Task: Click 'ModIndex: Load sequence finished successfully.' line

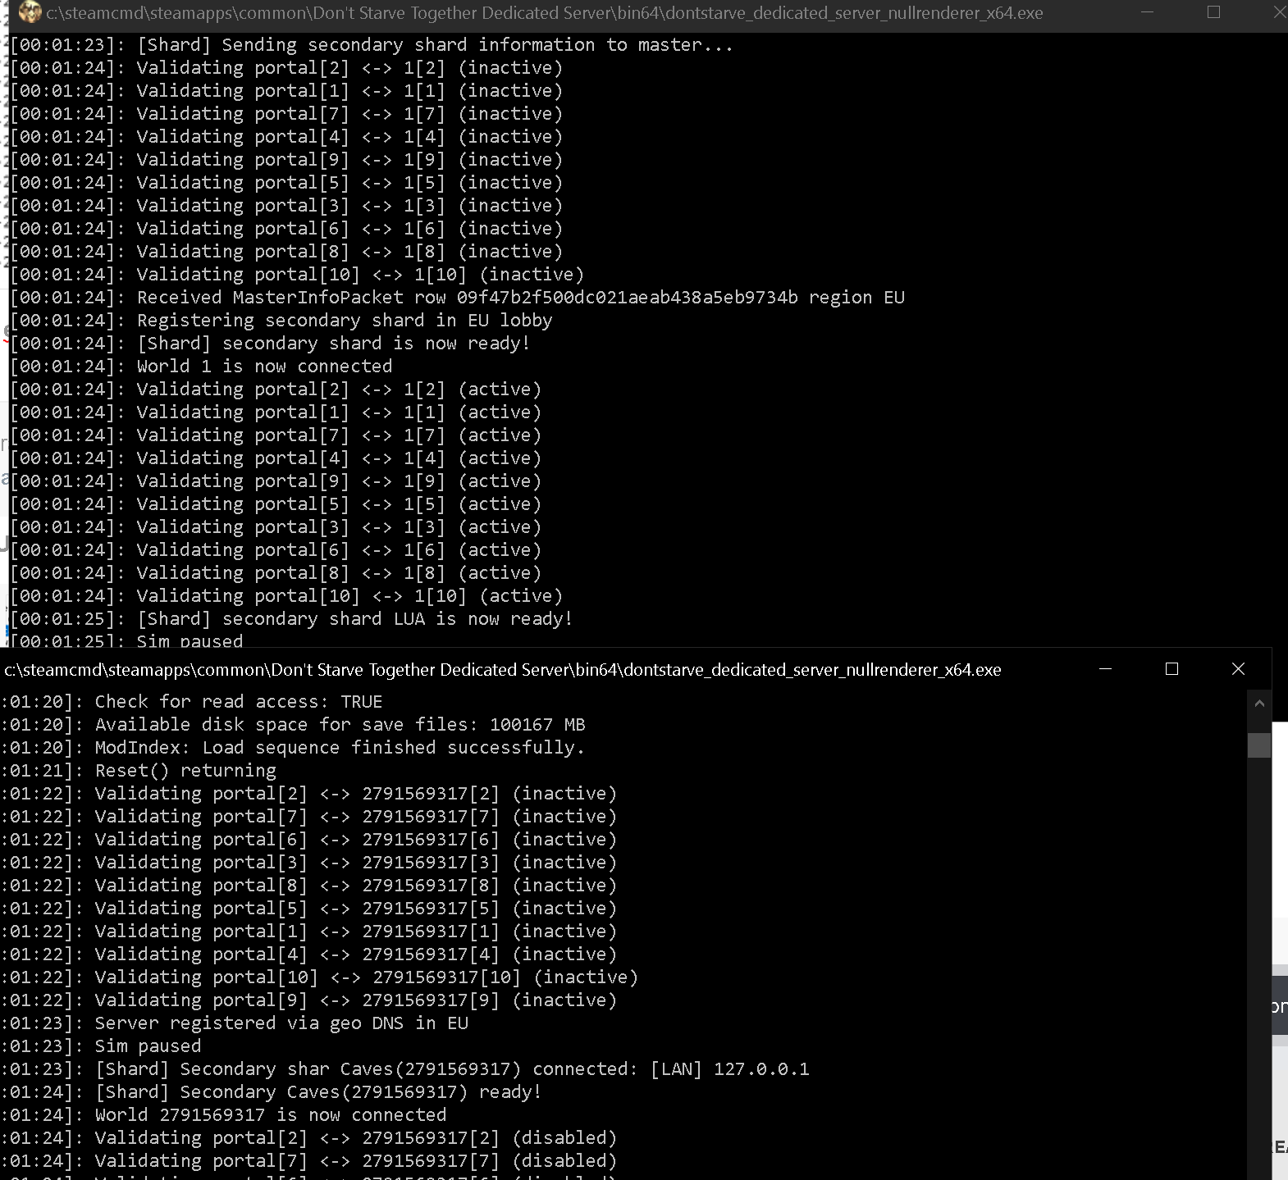Action: [x=293, y=748]
